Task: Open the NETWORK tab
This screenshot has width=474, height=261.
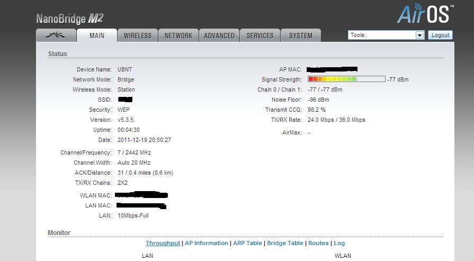Action: [x=178, y=35]
